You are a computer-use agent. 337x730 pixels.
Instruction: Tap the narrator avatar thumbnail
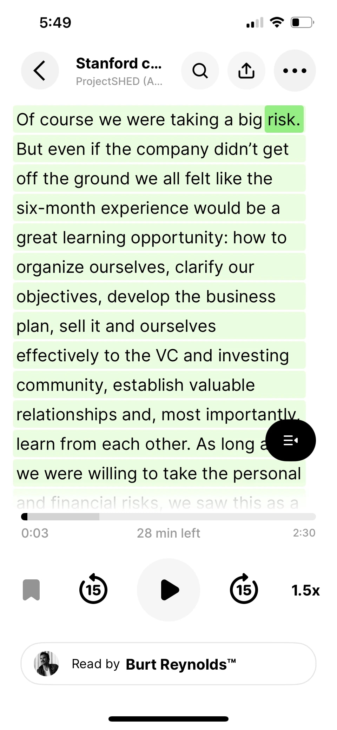(46, 664)
